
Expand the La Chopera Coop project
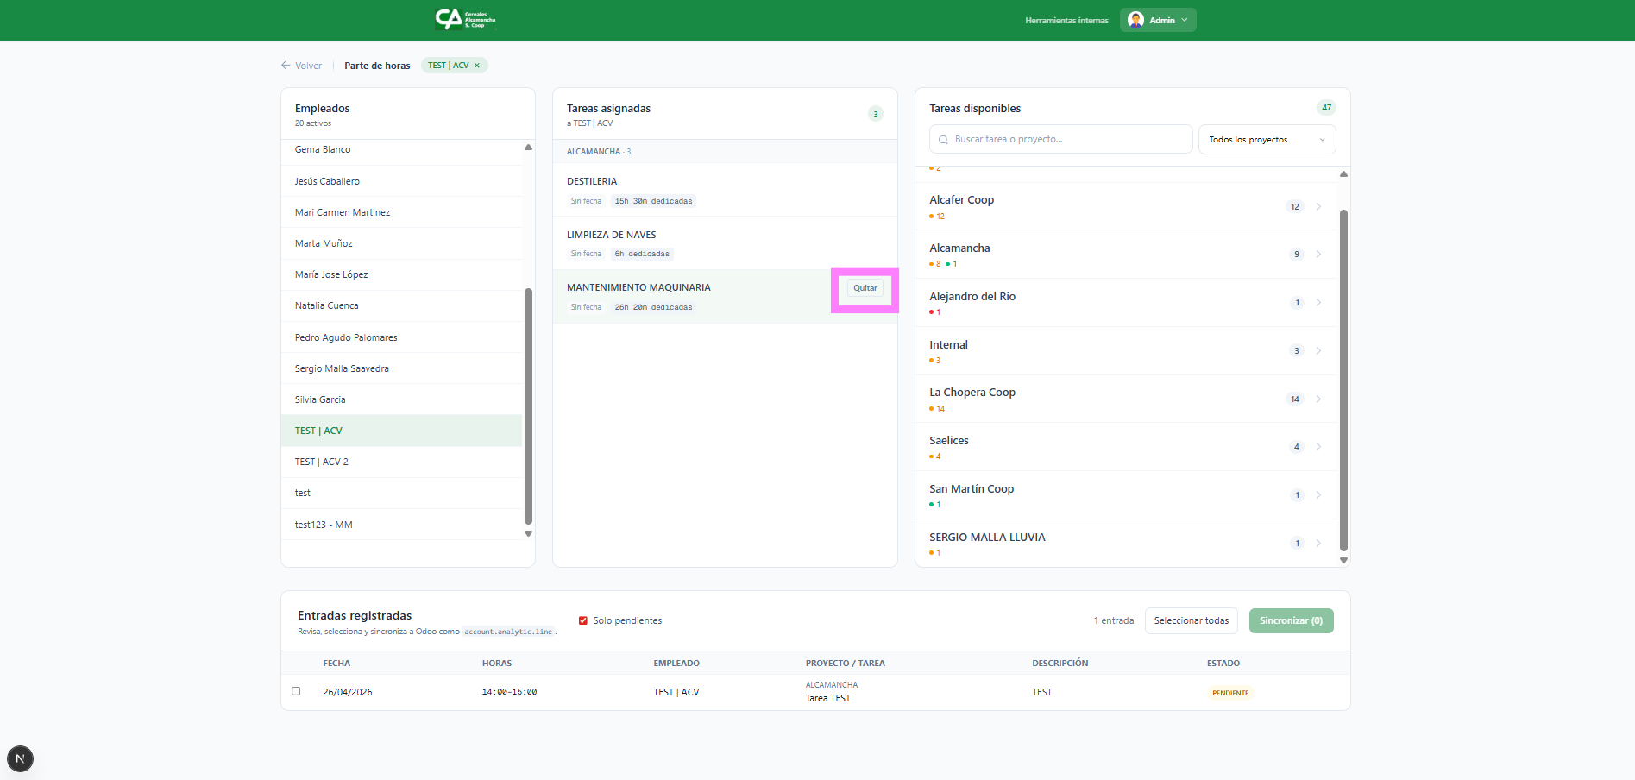[1318, 399]
